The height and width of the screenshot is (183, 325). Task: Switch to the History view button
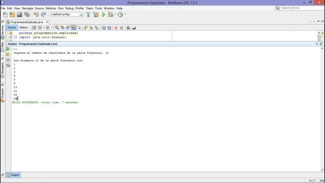pos(24,27)
